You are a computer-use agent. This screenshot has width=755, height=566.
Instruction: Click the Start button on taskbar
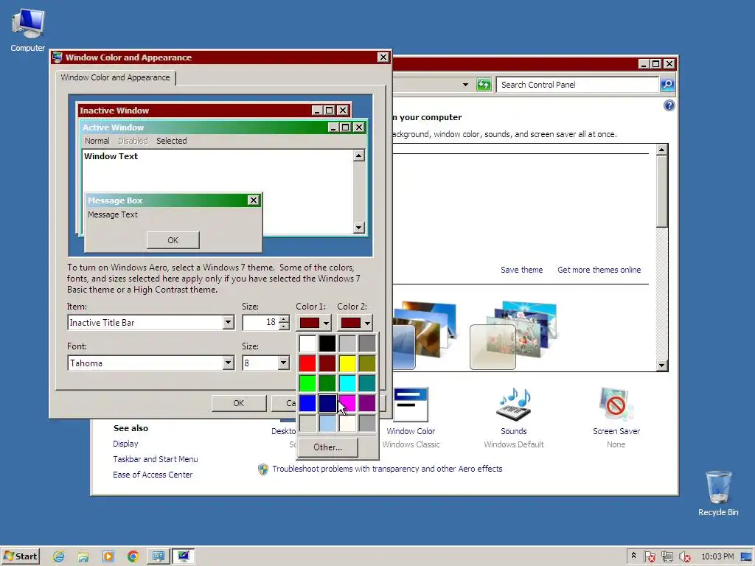(x=20, y=556)
